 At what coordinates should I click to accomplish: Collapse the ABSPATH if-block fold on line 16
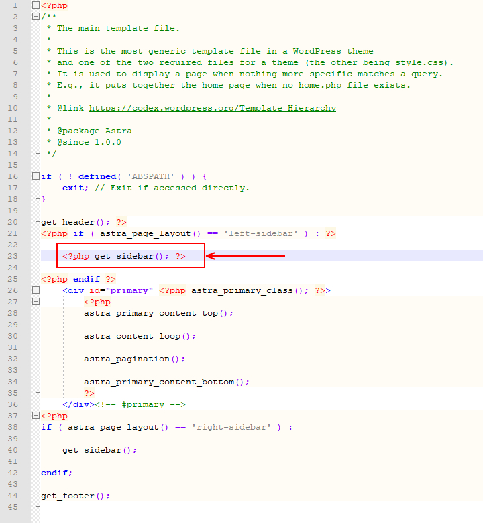coord(36,176)
